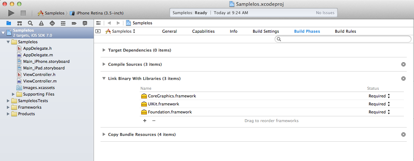Delete the Link Binary With Libraries phase X icon
Viewport: 414px width, 161px height.
[x=403, y=79]
